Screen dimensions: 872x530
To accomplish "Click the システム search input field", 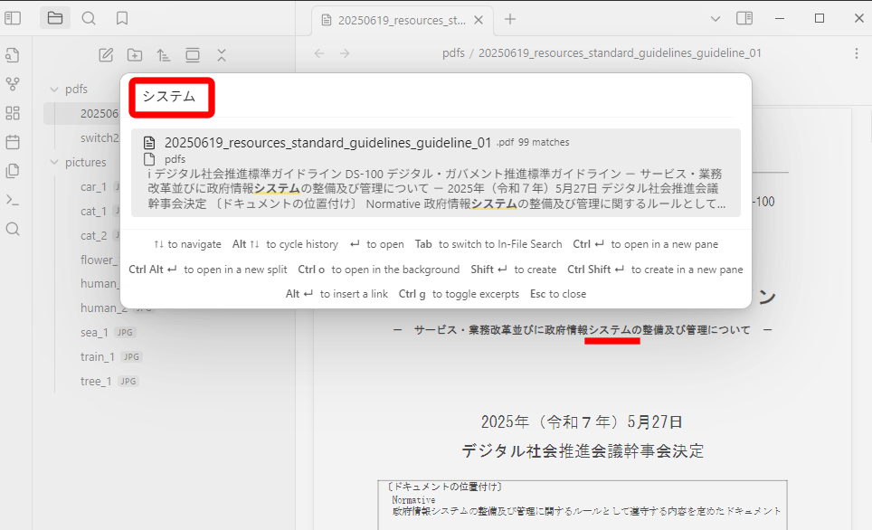I will [x=434, y=97].
